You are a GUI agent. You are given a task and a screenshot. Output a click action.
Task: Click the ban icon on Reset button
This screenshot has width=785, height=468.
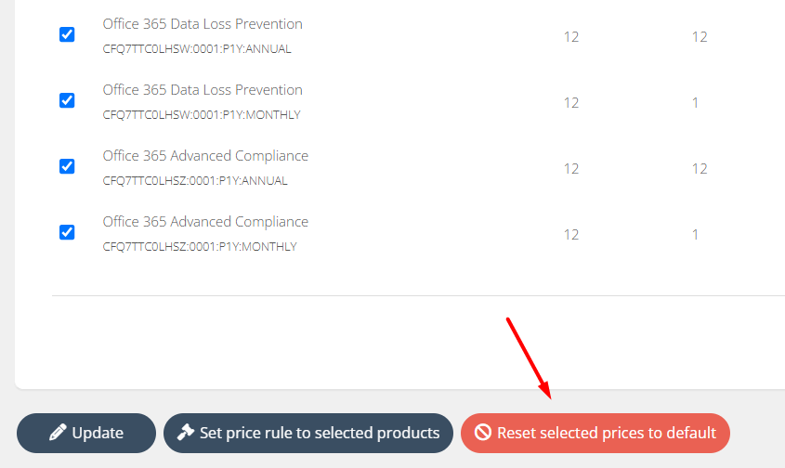(x=483, y=433)
